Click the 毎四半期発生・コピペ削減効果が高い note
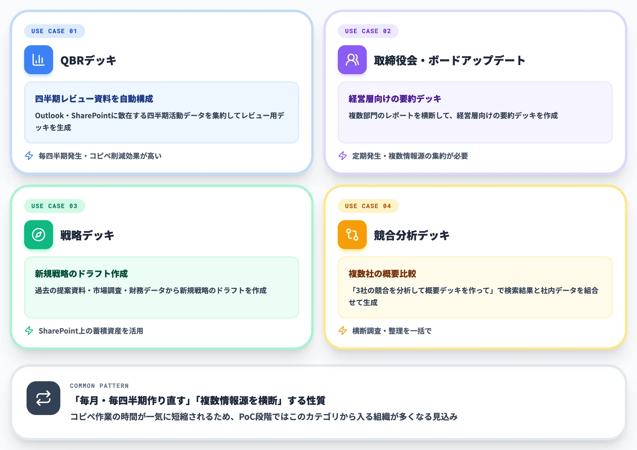The width and height of the screenshot is (637, 450). pos(100,156)
